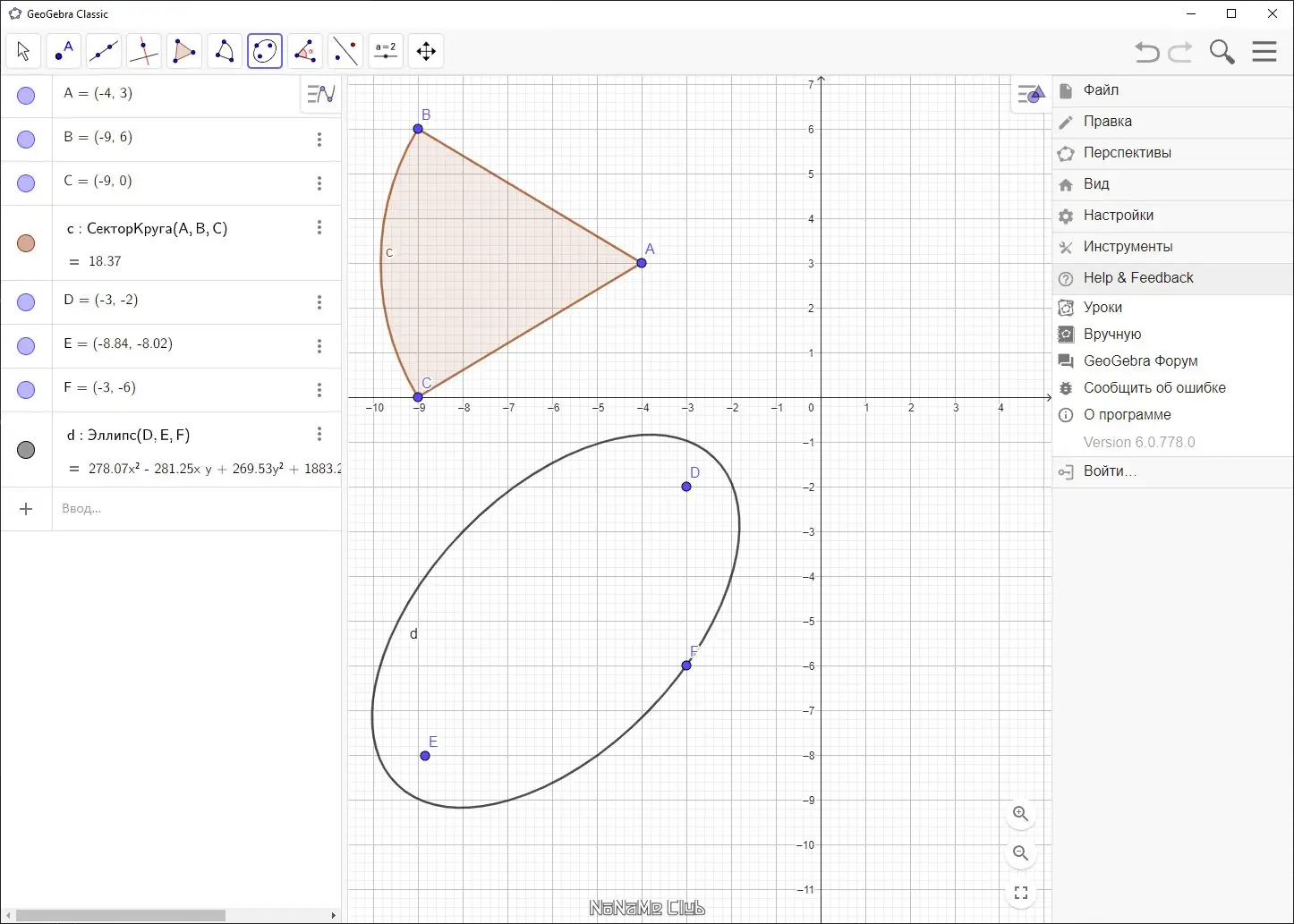Select the Ellipse conic tool
Image resolution: width=1294 pixels, height=924 pixels.
coord(265,51)
